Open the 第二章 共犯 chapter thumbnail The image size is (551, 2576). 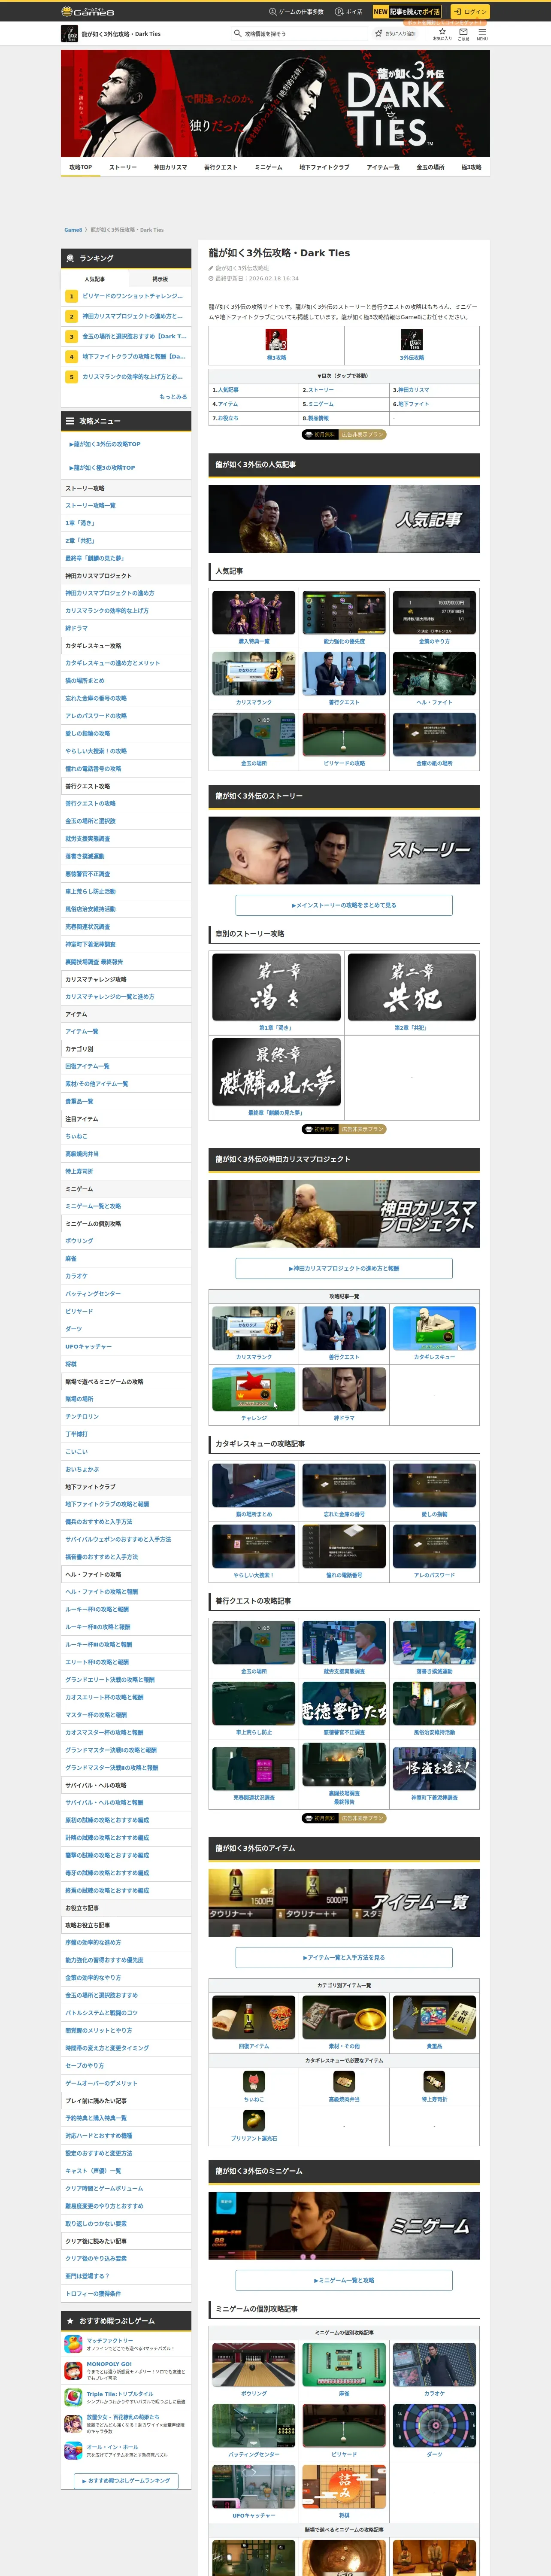point(411,987)
